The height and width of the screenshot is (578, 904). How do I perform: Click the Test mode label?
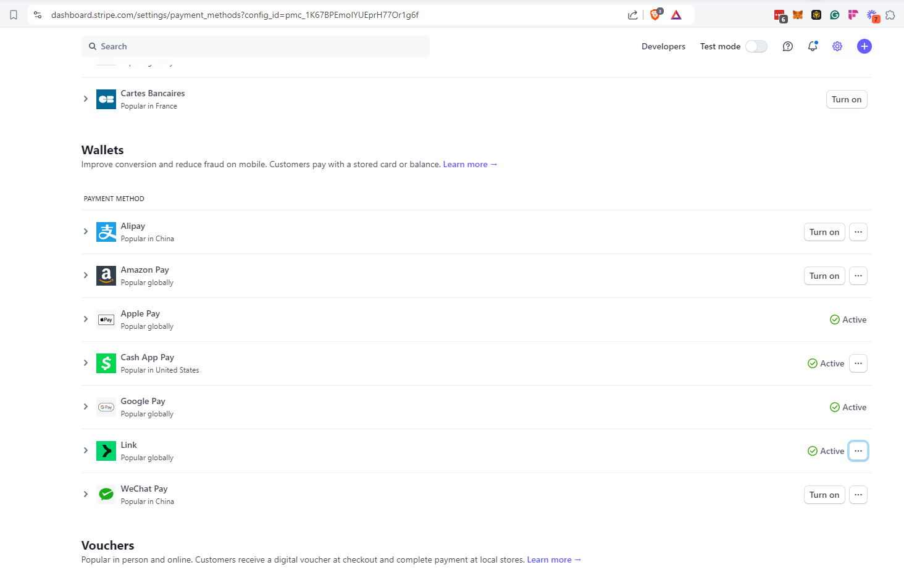pos(720,46)
